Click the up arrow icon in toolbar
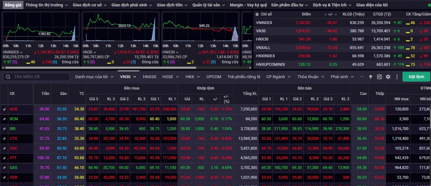This screenshot has width=431, height=186. point(371,77)
